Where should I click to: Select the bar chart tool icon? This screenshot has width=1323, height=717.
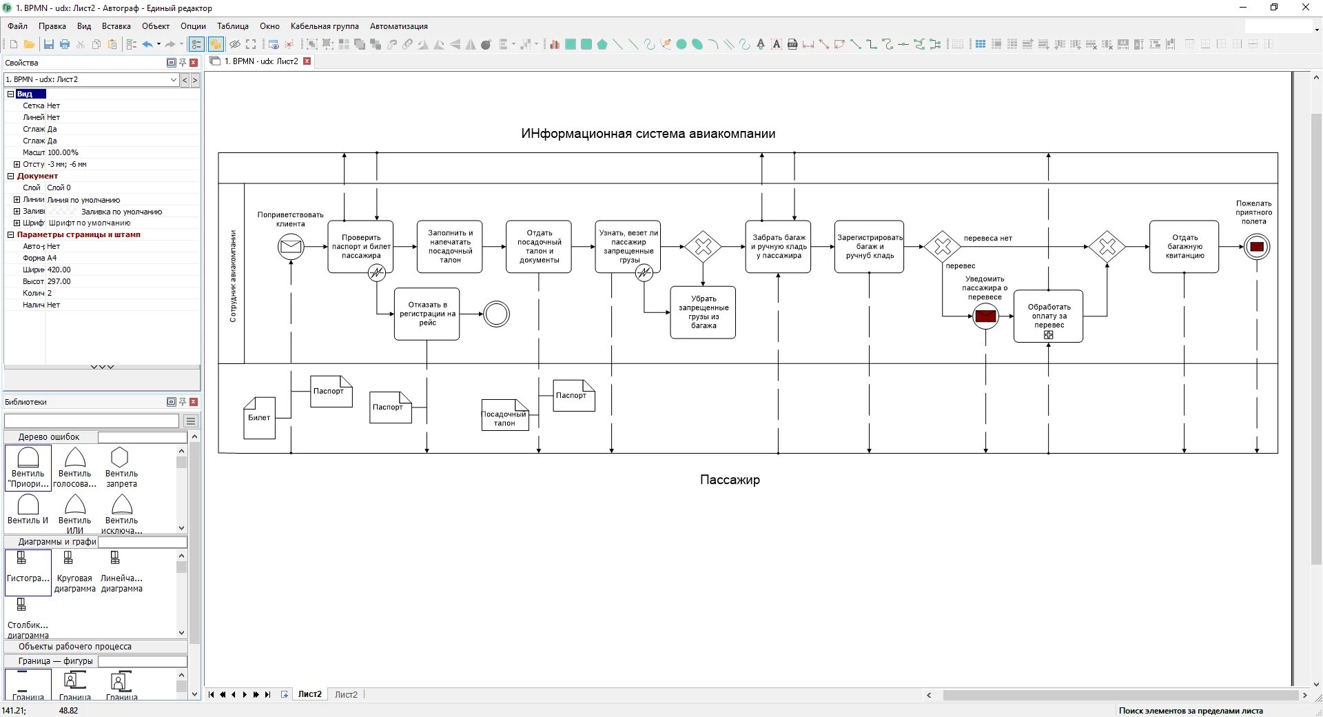tap(555, 44)
